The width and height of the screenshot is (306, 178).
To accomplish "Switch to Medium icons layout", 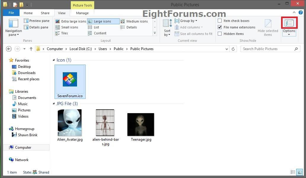I will click(x=134, y=21).
